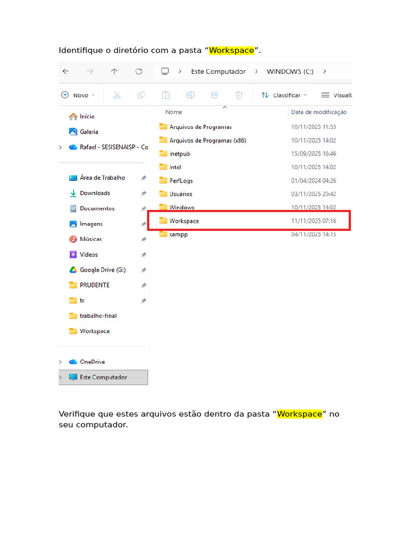Select Este Computador in the address bar
Viewport: 411px width, 548px height.
[218, 71]
